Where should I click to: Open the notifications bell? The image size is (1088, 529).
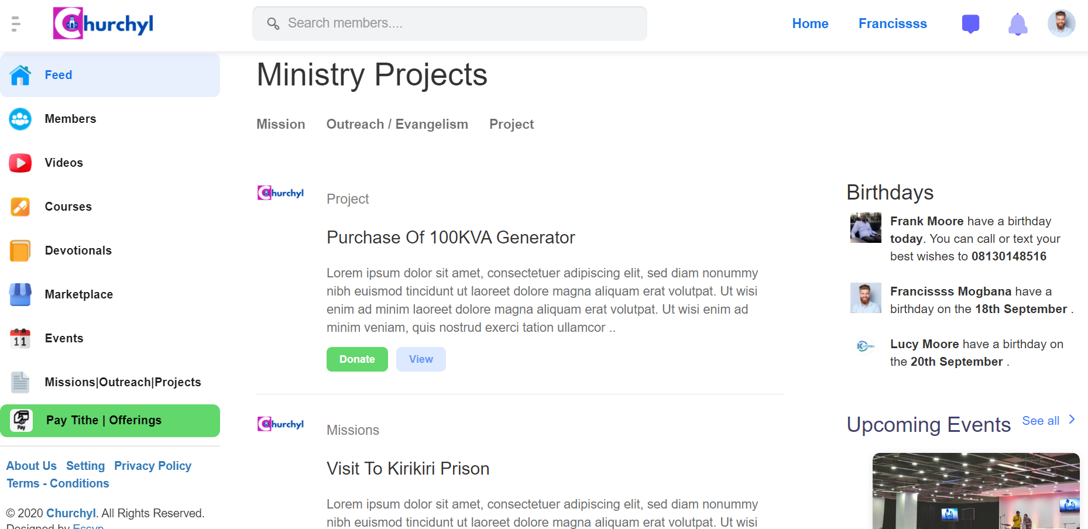pos(1018,24)
